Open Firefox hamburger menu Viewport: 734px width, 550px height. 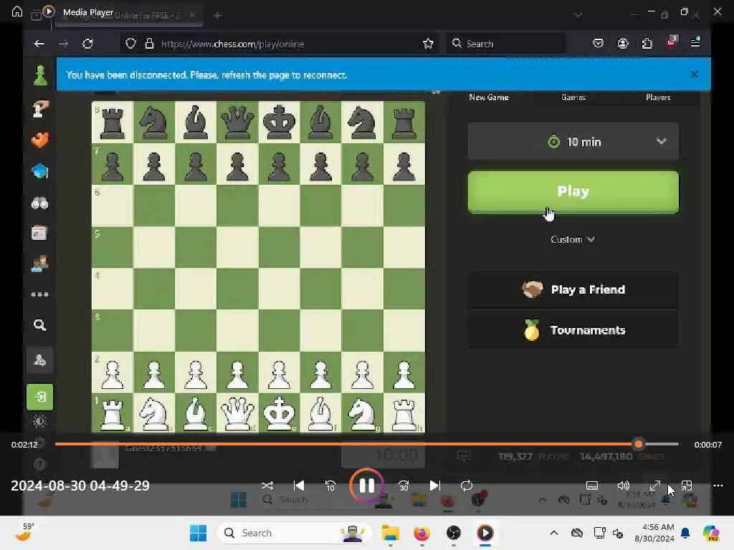695,42
